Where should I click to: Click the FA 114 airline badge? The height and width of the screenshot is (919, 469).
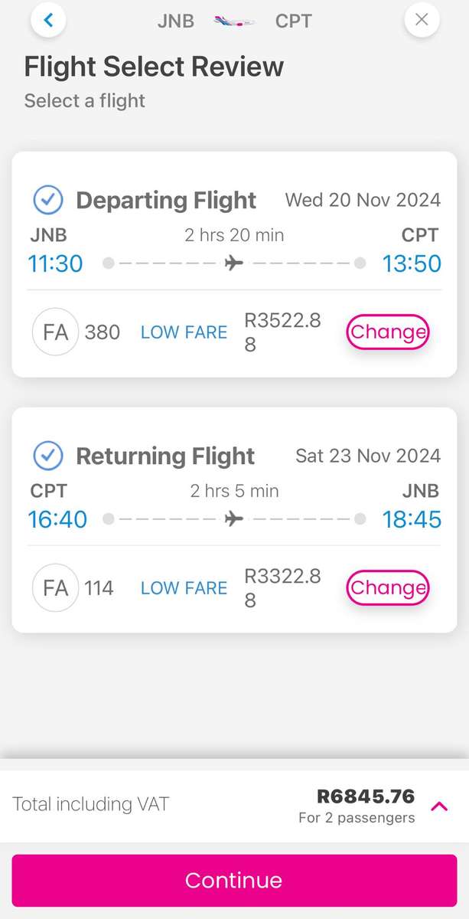tap(54, 587)
